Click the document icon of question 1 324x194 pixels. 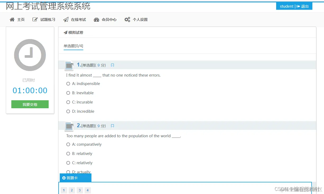[x=69, y=66]
